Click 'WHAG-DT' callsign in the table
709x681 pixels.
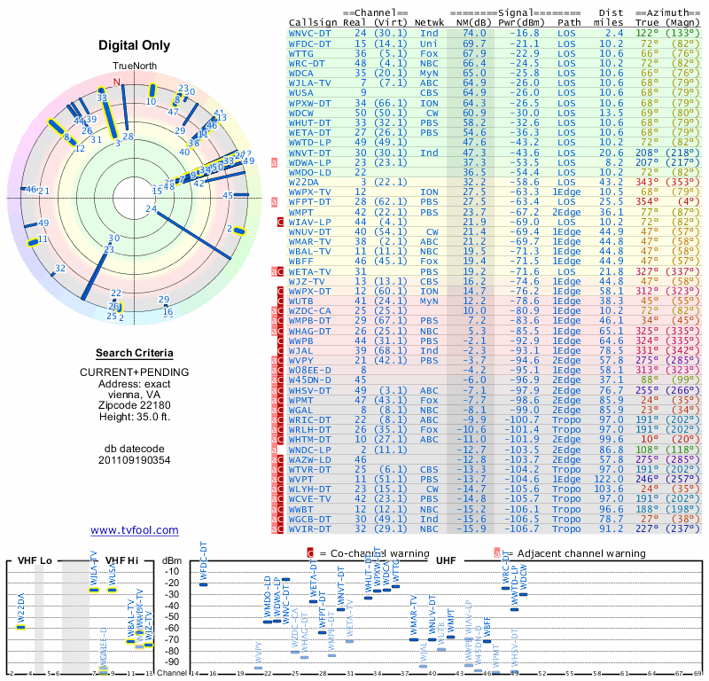tap(309, 331)
